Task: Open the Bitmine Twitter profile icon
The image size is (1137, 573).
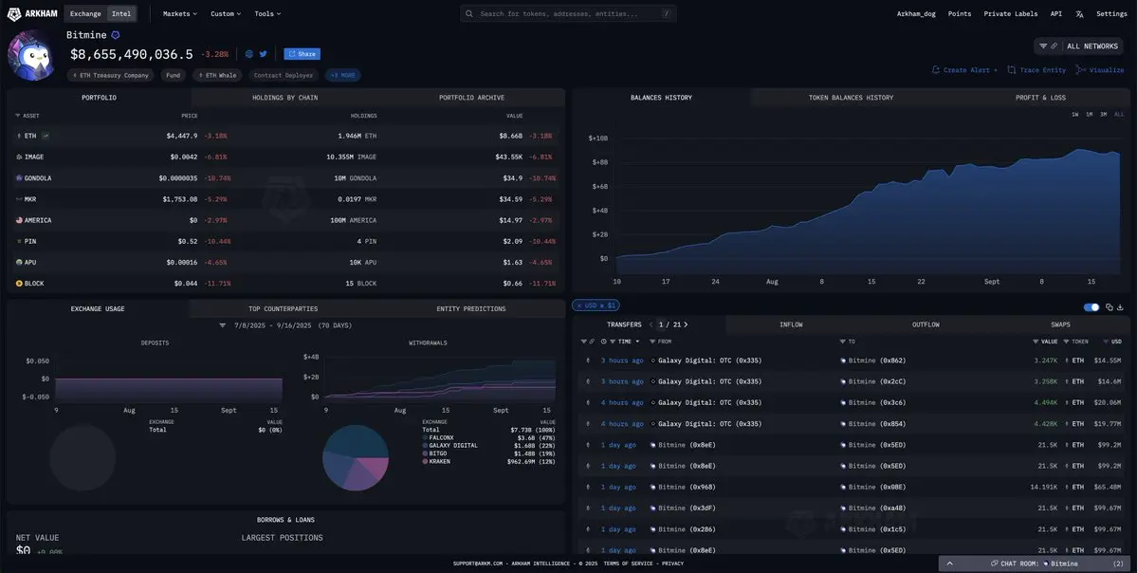Action: pos(264,54)
